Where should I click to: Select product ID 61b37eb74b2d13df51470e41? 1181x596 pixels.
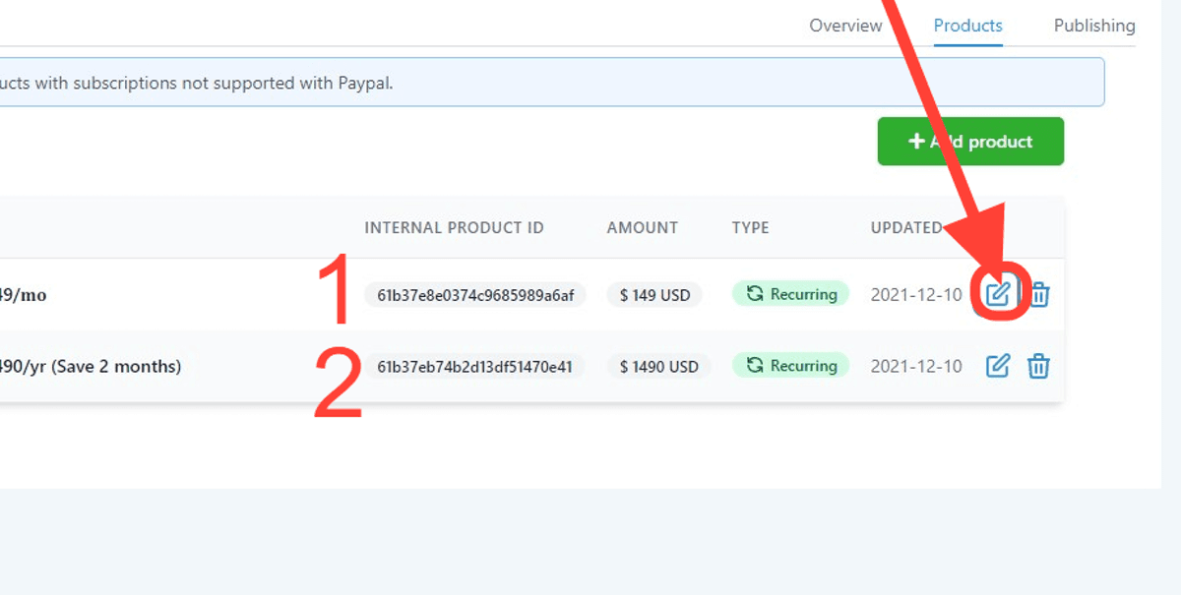coord(475,367)
